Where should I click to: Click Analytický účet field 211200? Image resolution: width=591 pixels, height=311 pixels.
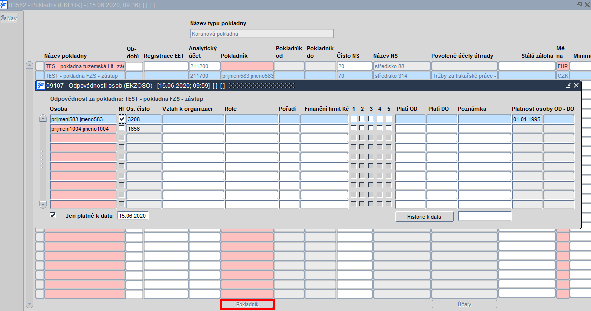(205, 66)
